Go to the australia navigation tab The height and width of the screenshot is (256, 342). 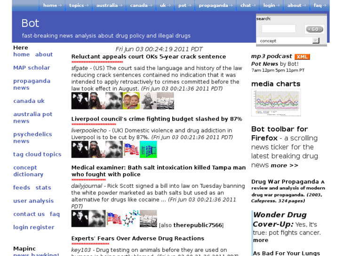point(109,6)
